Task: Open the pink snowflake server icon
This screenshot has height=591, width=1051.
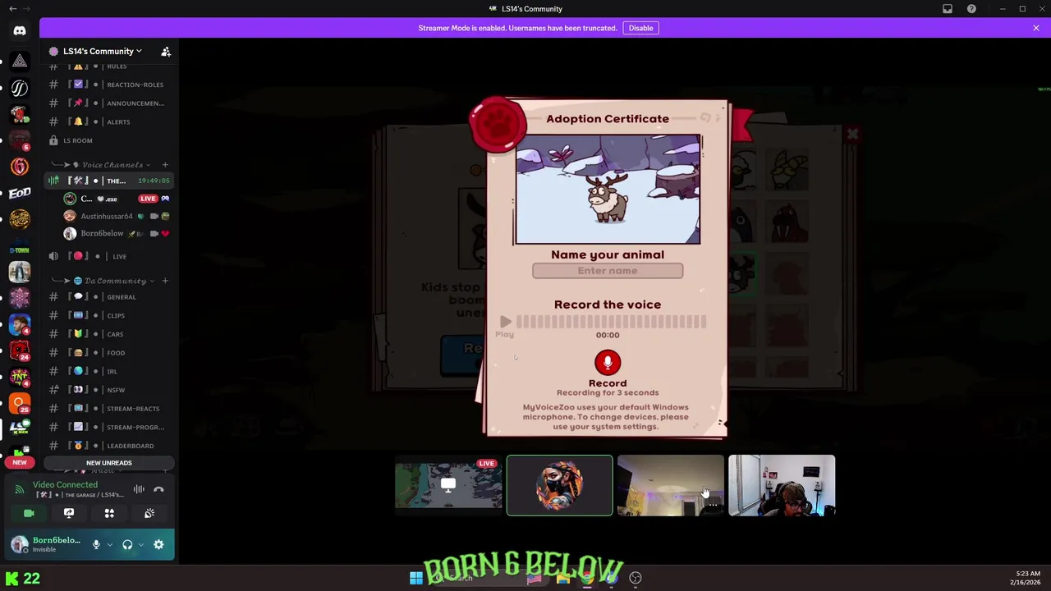Action: click(x=20, y=298)
